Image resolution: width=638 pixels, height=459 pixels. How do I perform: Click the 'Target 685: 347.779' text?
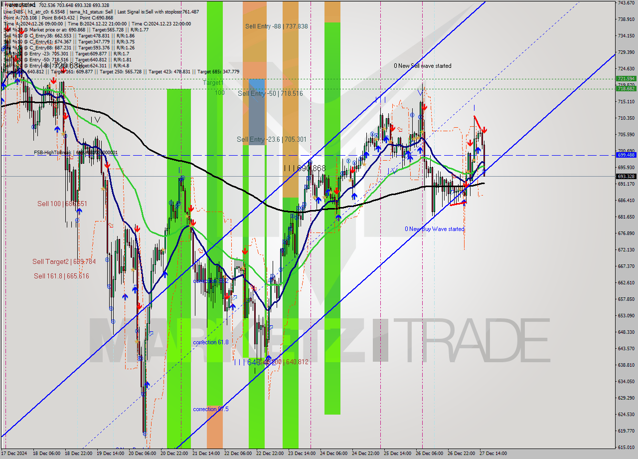[218, 71]
